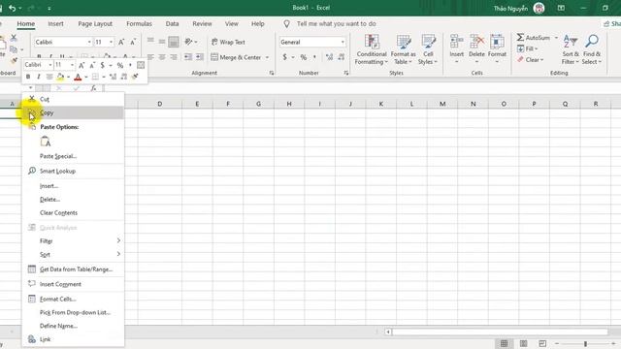Click paste icon under Paste Options
Screen dimensions: 621x349
(46, 142)
